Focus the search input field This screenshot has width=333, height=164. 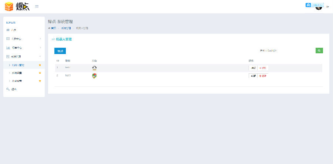pyautogui.click(x=287, y=51)
